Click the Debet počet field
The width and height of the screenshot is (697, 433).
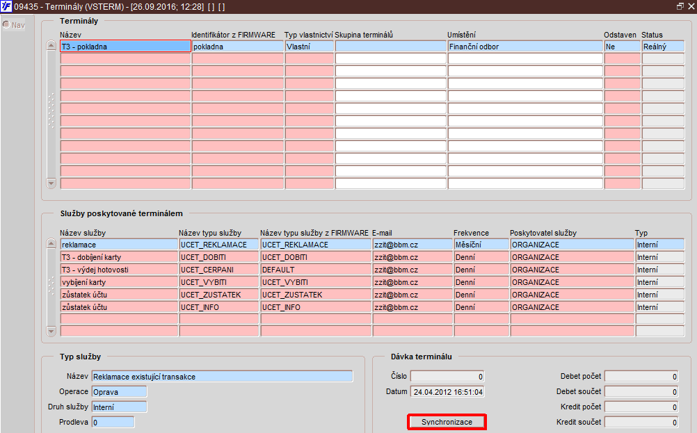point(641,376)
